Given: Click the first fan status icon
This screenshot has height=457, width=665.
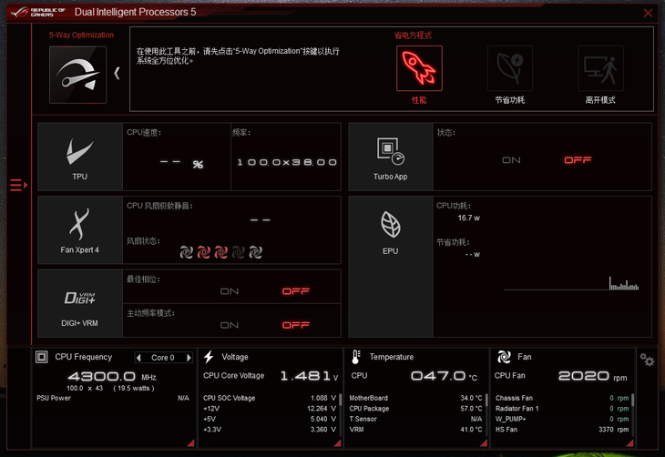Looking at the screenshot, I should click(x=186, y=252).
